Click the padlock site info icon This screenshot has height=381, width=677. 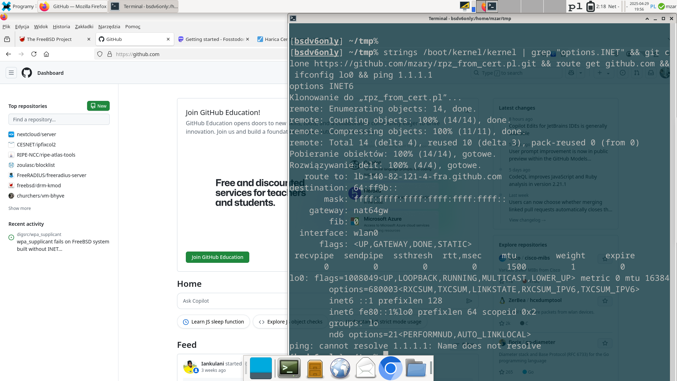pos(110,54)
